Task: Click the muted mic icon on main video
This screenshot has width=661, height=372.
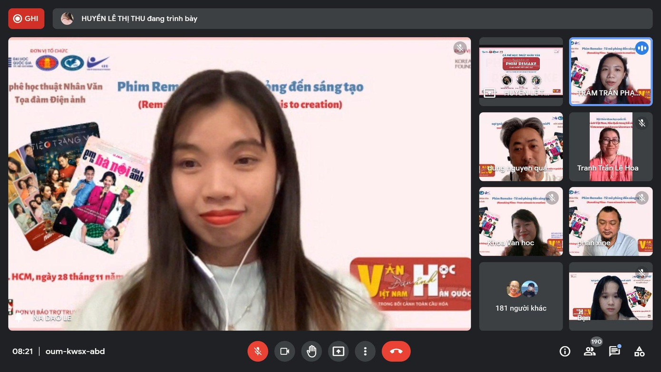Action: (459, 48)
